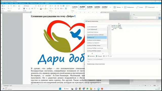Align paragraph right

[61, 6]
